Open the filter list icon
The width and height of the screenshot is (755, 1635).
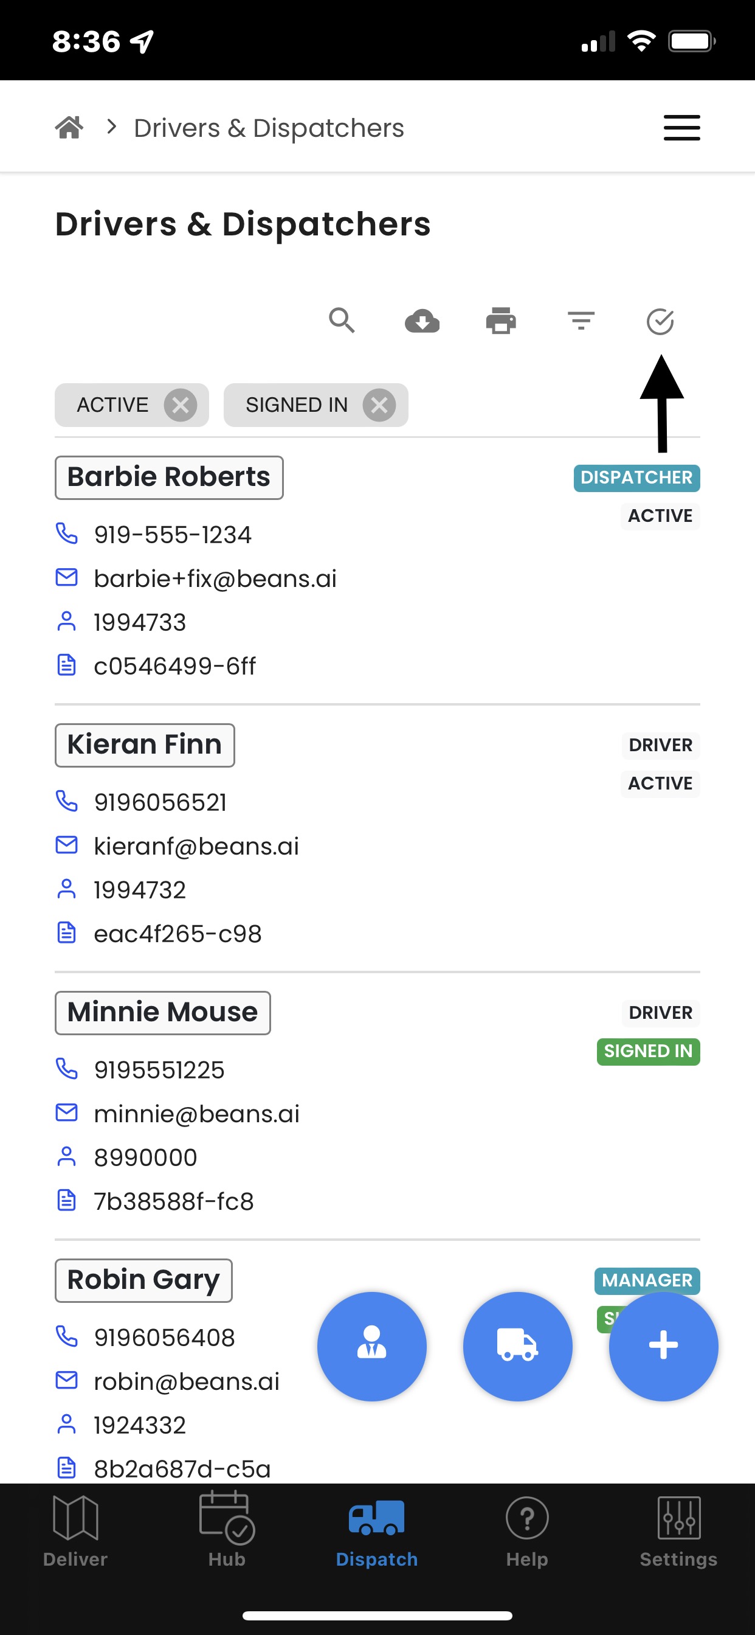coord(581,321)
